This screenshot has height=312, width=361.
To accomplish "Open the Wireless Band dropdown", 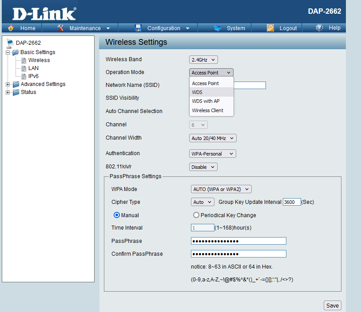I will pos(203,60).
